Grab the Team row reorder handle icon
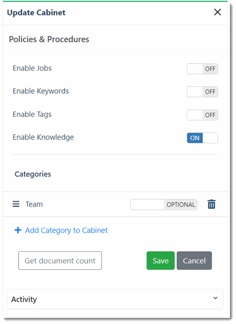 [16, 204]
